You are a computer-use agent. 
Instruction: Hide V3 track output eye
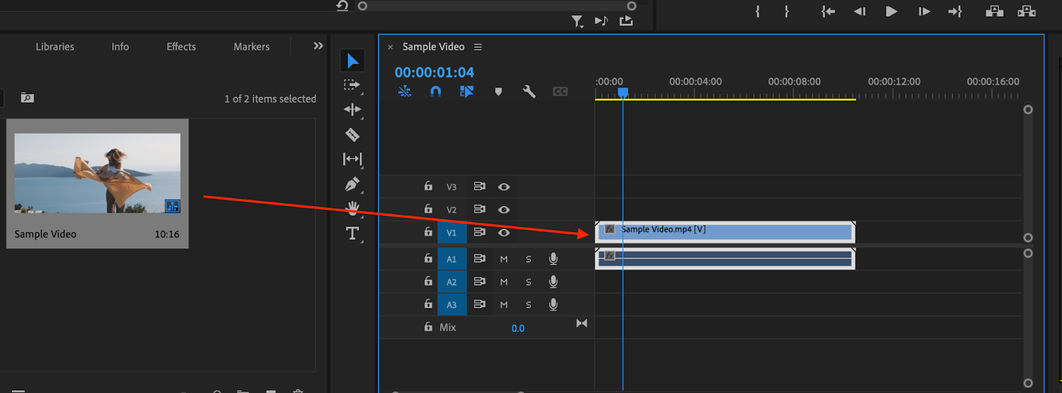(x=504, y=187)
